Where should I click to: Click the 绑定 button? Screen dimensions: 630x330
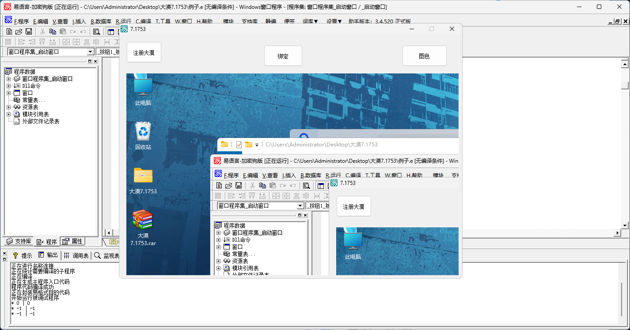283,56
